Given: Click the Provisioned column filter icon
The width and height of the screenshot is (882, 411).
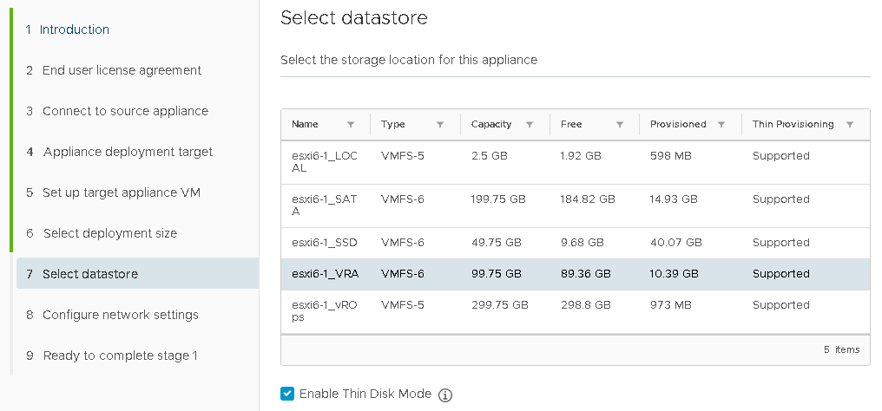Looking at the screenshot, I should 721,125.
